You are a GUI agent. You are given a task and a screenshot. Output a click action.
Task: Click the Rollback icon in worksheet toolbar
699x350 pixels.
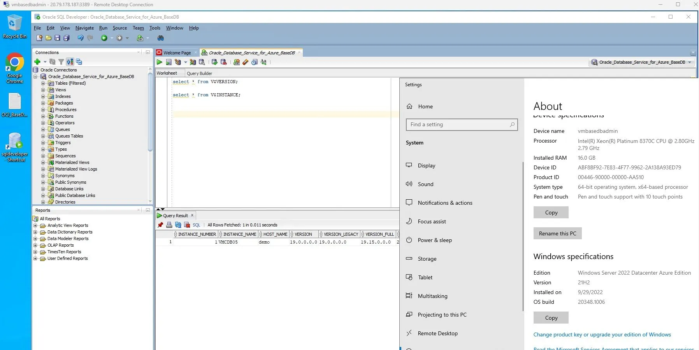[223, 62]
